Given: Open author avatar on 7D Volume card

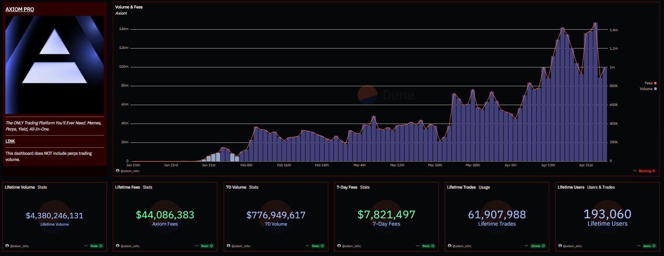Looking at the screenshot, I should tap(228, 246).
